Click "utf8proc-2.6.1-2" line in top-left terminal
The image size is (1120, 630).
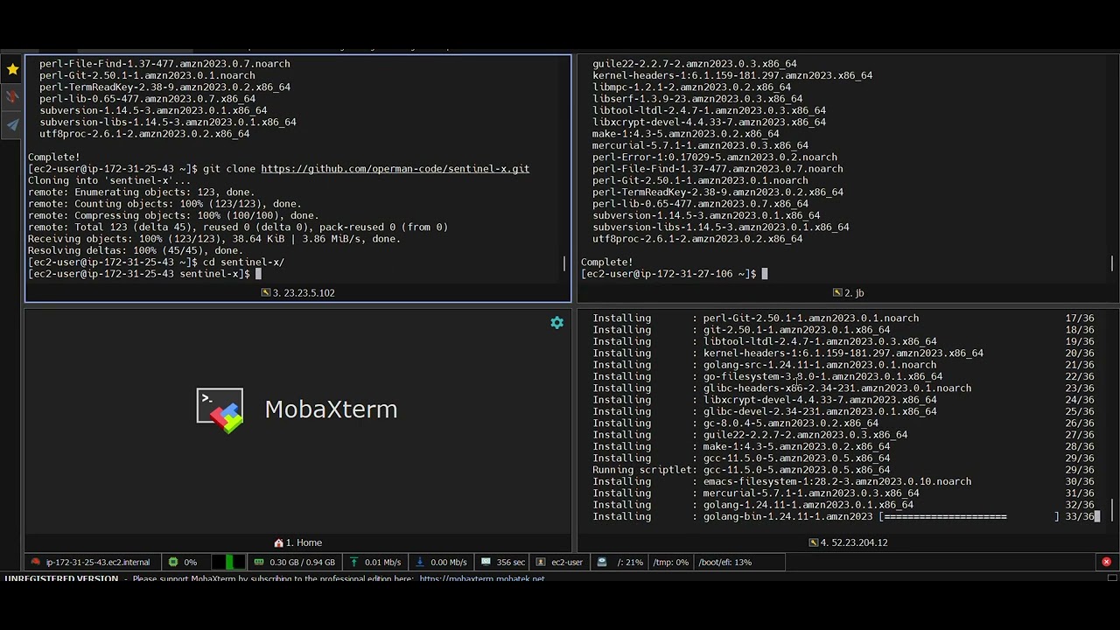coord(144,134)
